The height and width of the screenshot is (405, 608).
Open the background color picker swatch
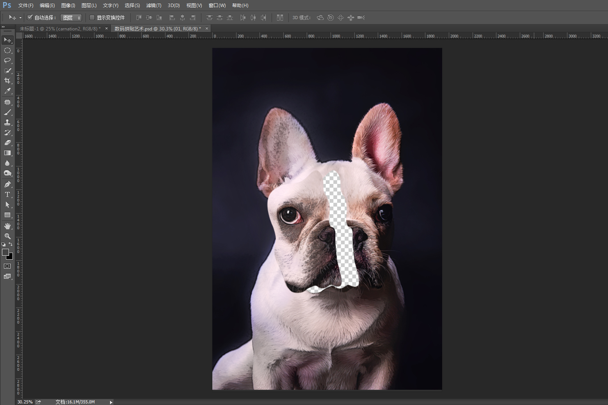point(11,257)
